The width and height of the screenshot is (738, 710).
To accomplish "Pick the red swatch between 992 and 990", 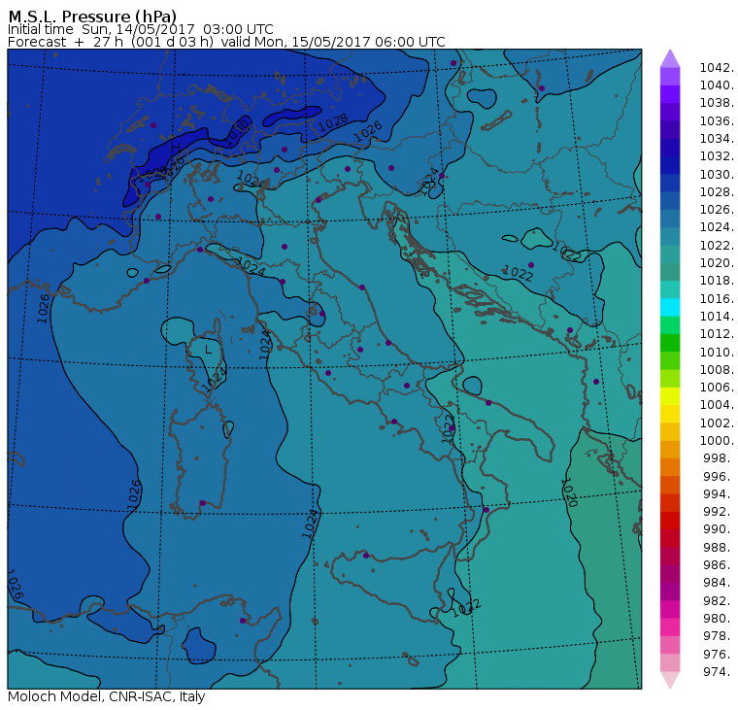I will (x=670, y=521).
